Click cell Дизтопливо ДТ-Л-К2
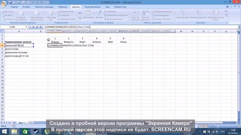The height and width of the screenshot is (135, 241). 19,56
